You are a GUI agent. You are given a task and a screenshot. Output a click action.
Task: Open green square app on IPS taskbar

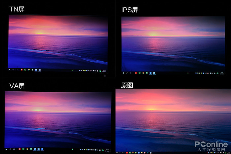(140, 73)
